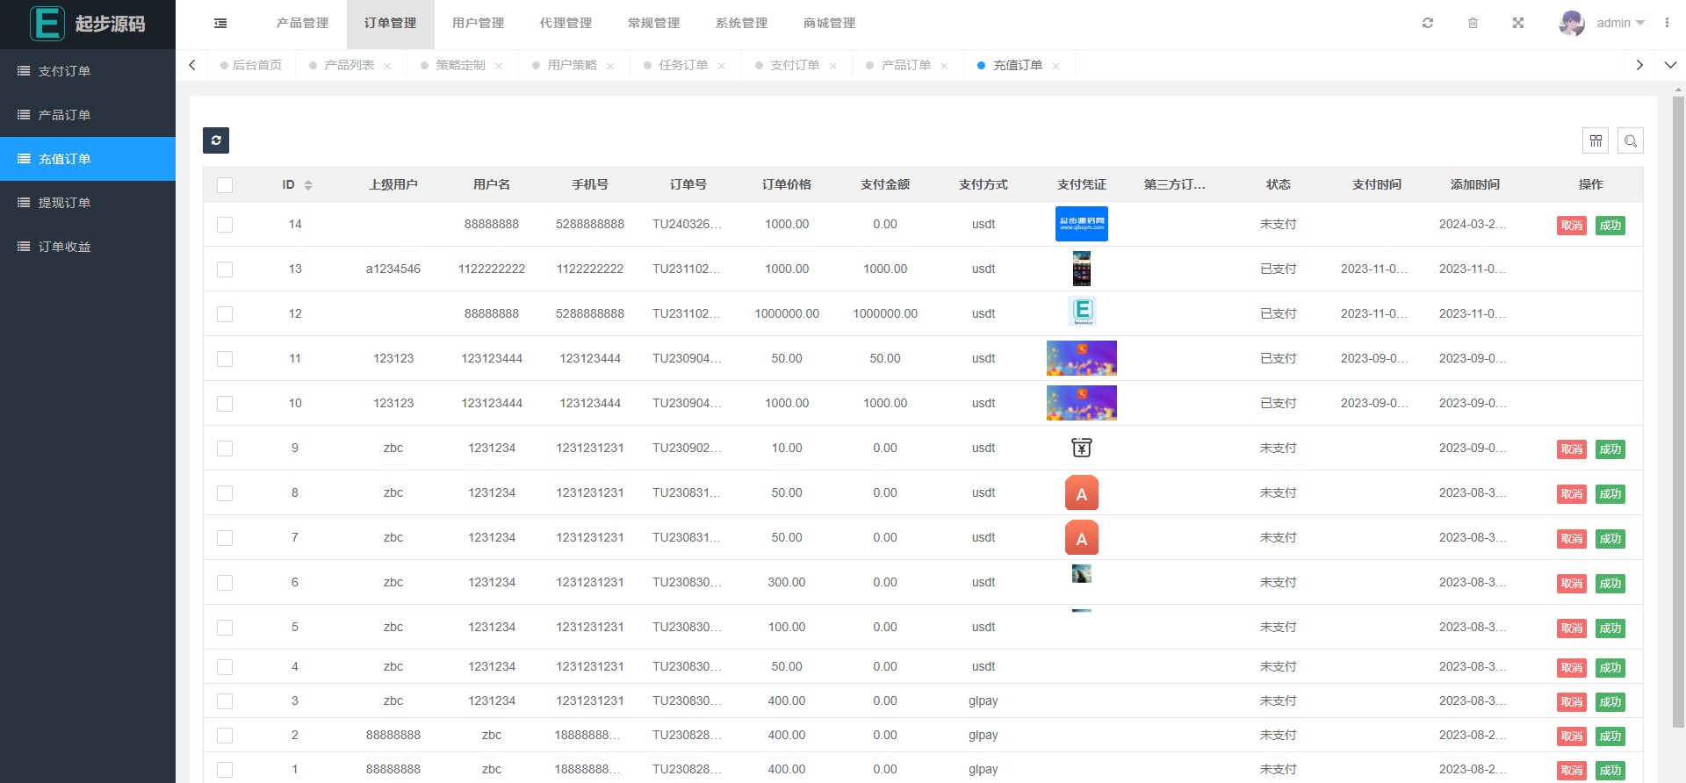Click the trash clear-cache icon in header

pyautogui.click(x=1473, y=23)
